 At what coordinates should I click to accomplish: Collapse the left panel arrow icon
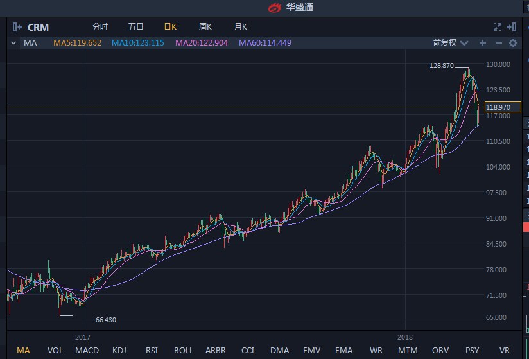[17, 27]
